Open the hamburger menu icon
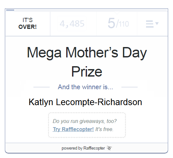The height and width of the screenshot is (158, 173). point(150,24)
